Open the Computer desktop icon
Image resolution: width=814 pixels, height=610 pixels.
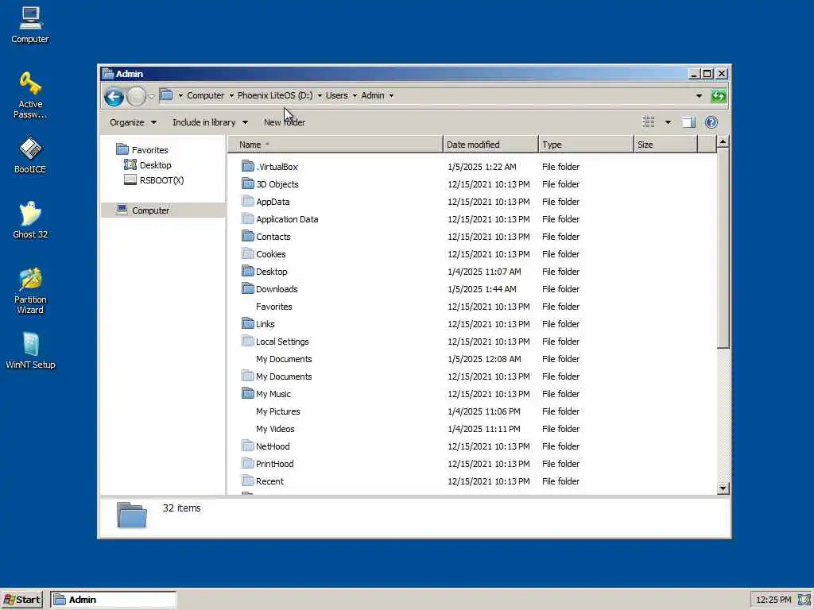[30, 25]
